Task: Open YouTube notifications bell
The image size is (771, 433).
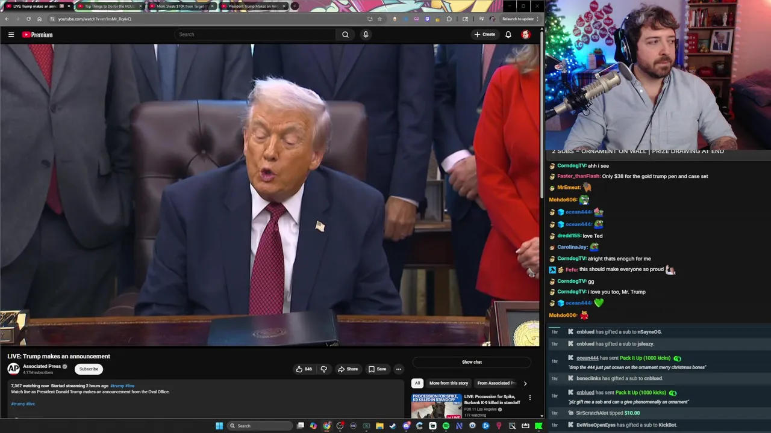Action: tap(508, 34)
